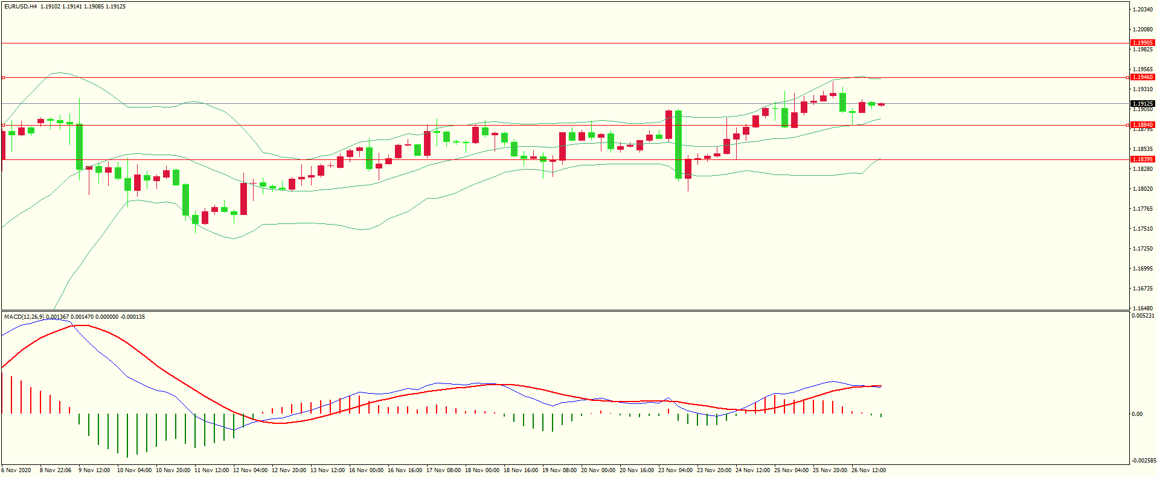Click the 10 Nov 20:00 time label
This screenshot has height=477, width=1157.
(173, 470)
